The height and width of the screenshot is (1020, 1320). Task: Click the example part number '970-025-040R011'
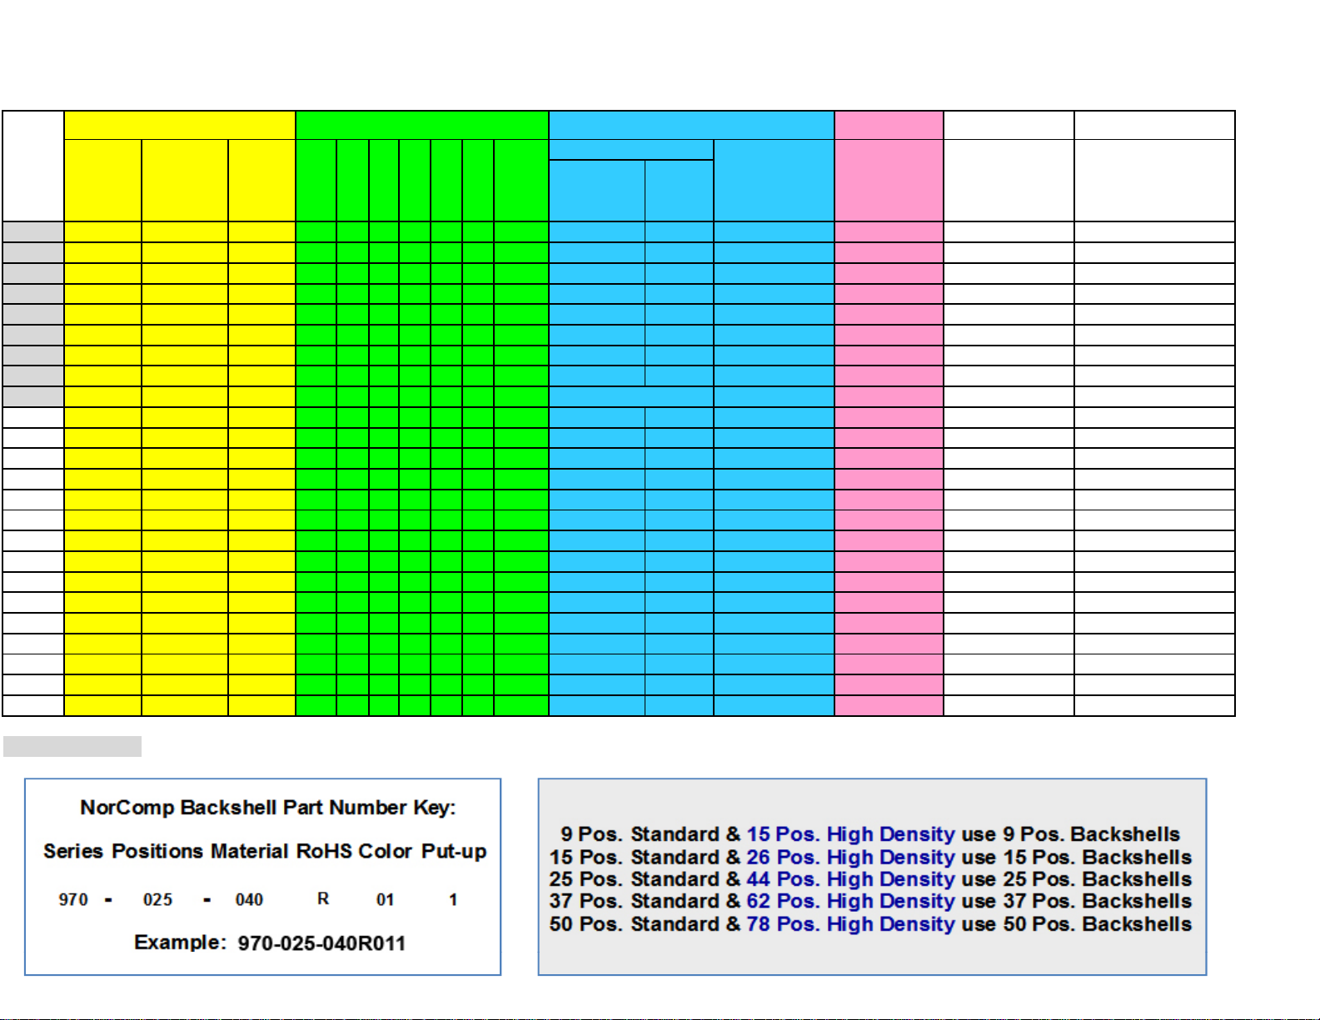coord(321,943)
